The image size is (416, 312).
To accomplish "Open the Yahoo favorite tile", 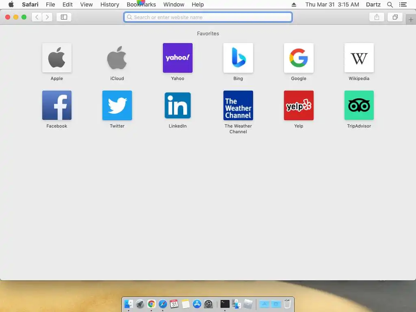I will point(178,58).
